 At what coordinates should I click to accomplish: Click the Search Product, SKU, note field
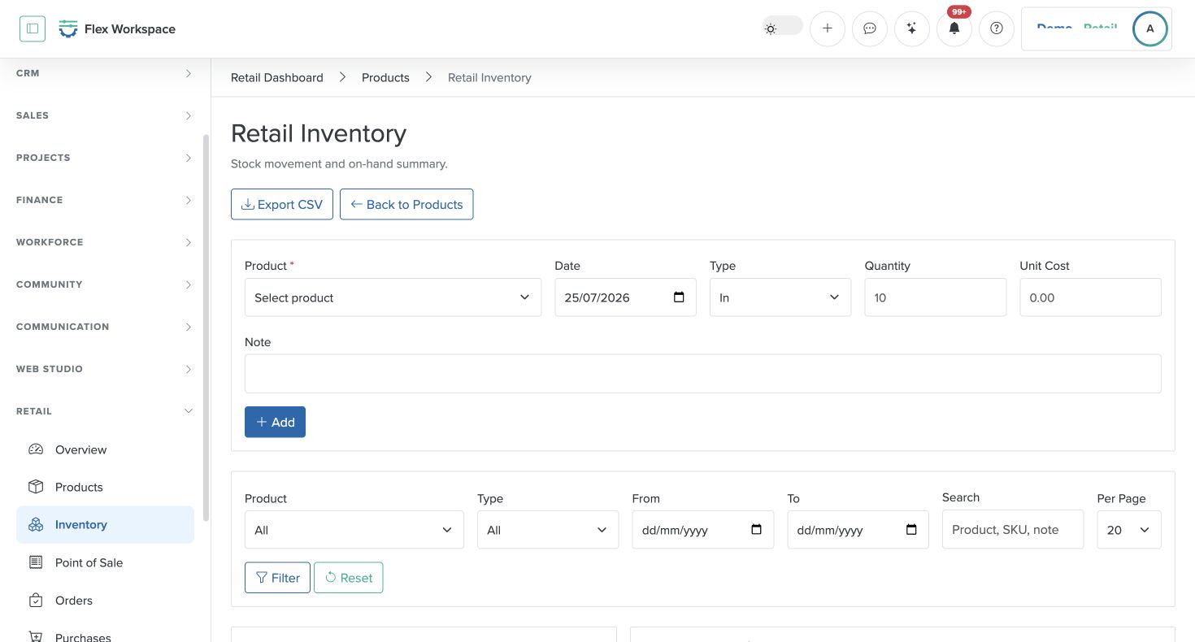(1013, 529)
